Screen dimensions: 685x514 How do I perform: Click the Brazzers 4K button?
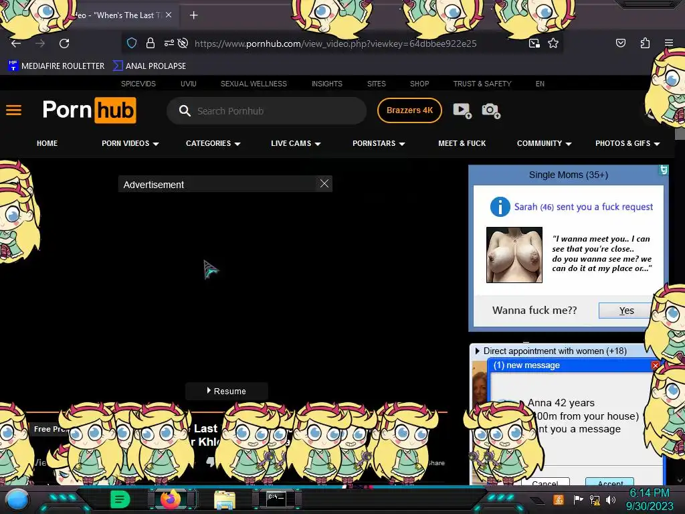(409, 110)
